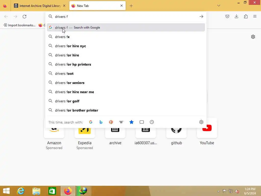Reload the page with the refresh icon

(24, 17)
